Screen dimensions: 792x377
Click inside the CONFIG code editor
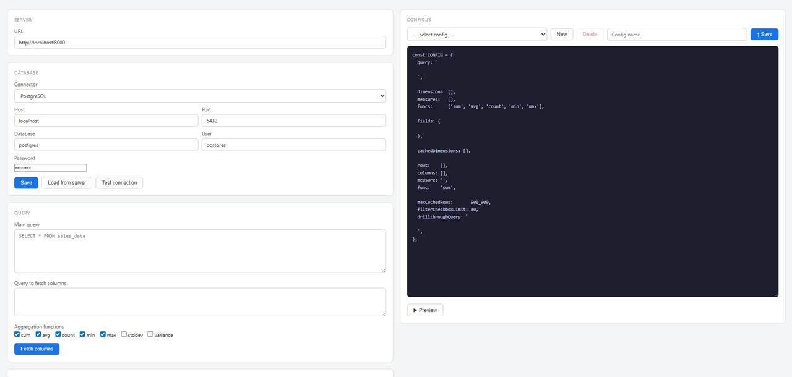pyautogui.click(x=593, y=171)
